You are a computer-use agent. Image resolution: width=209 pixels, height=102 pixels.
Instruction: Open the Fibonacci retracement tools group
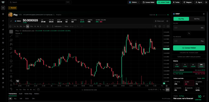click(11, 40)
